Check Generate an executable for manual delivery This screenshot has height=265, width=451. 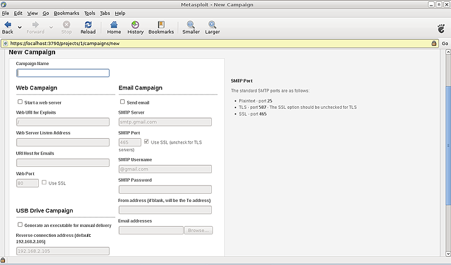pyautogui.click(x=20, y=224)
